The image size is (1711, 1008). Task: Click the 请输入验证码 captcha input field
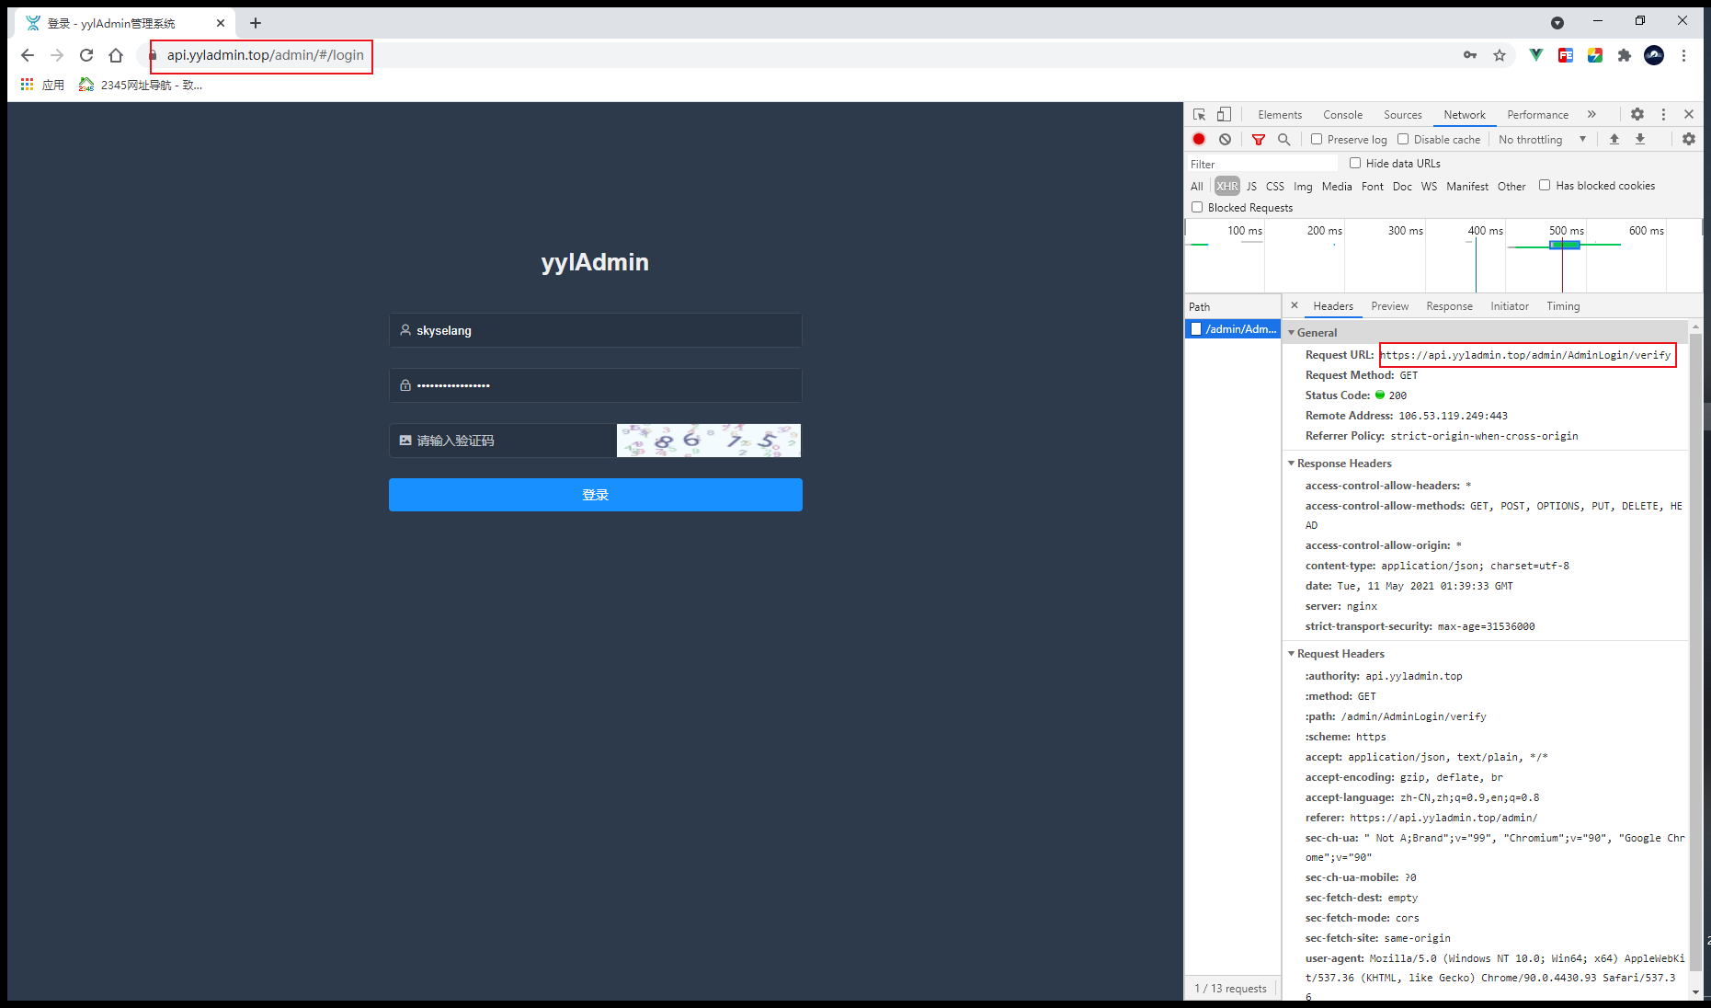click(503, 441)
